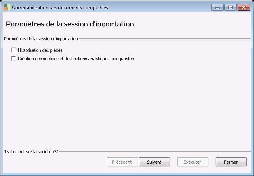Click the window title "Comptabilisation des documents comptables"
The image size is (254, 176).
click(60, 7)
